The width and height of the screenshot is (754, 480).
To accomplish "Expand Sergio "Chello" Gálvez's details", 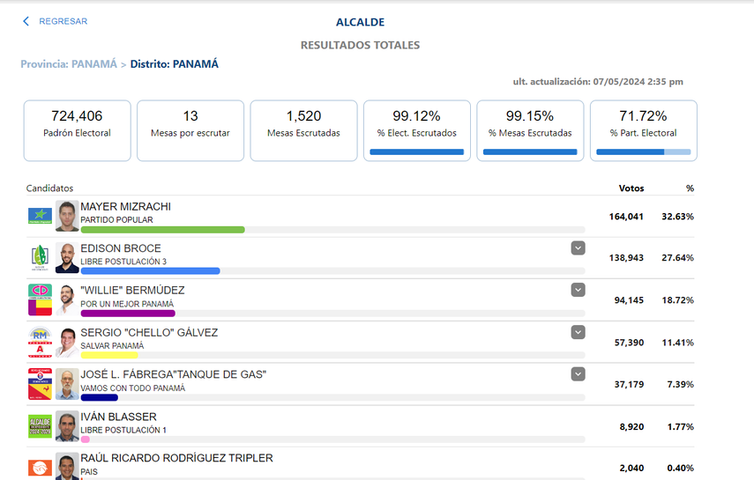I will [578, 332].
